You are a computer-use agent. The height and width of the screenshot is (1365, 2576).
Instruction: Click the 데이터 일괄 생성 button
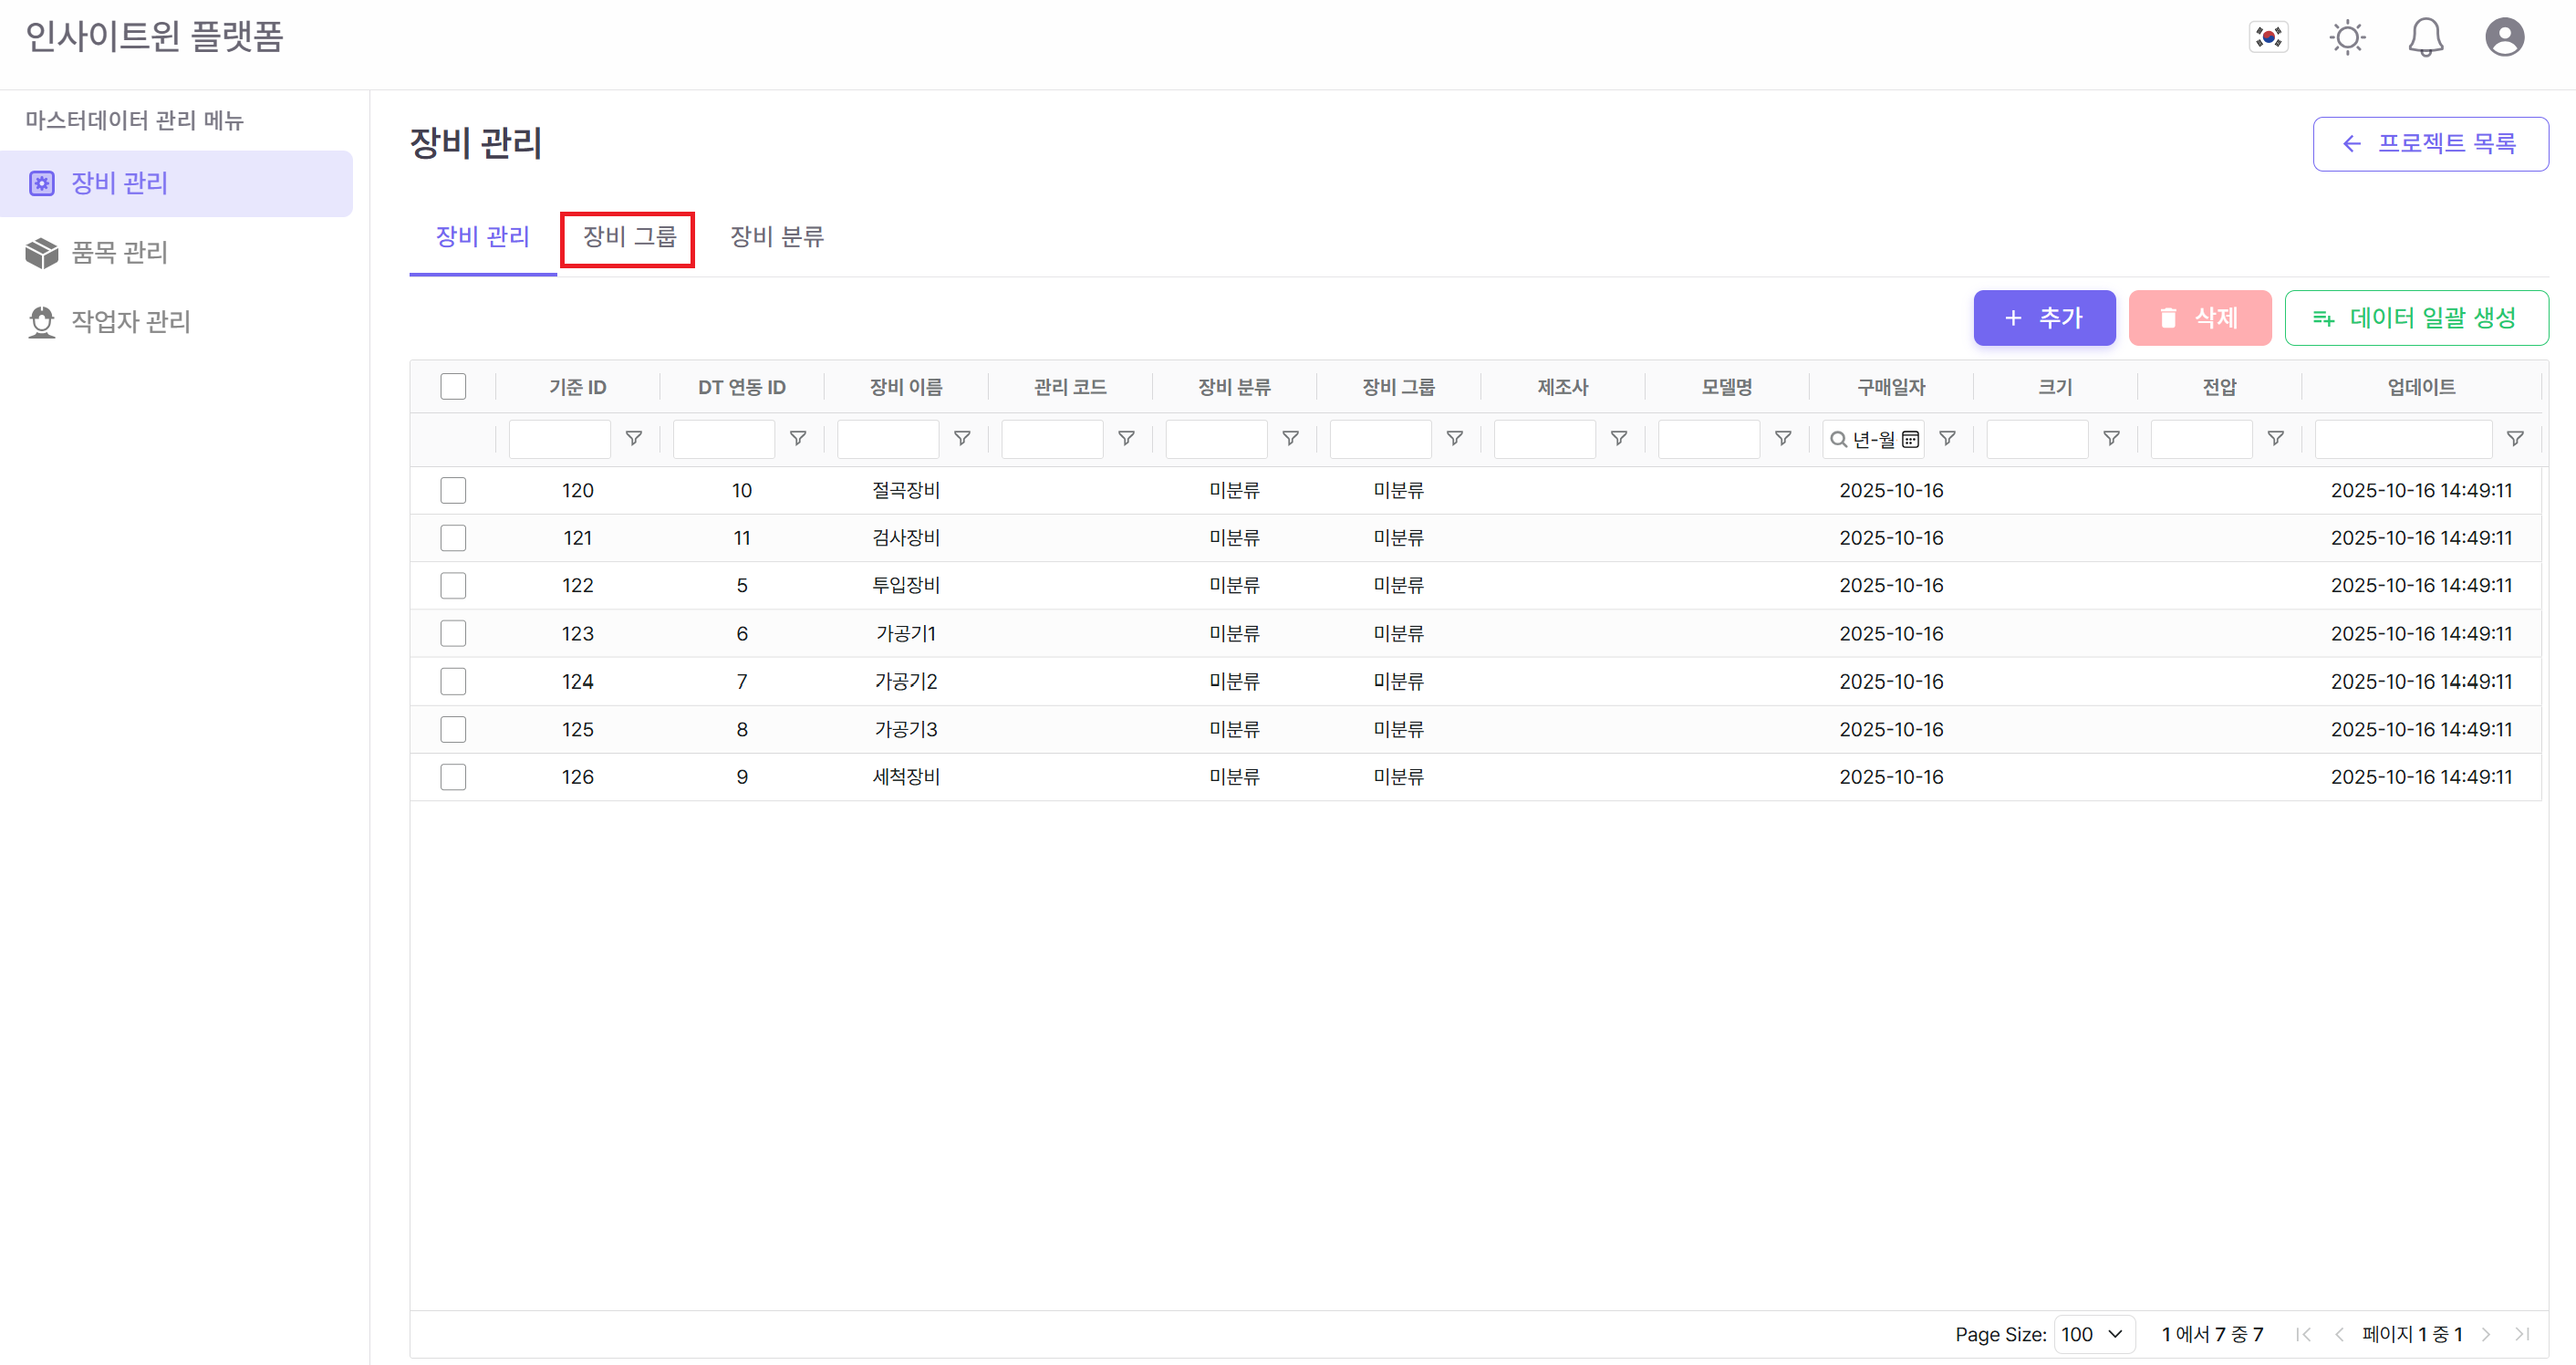[x=2415, y=318]
